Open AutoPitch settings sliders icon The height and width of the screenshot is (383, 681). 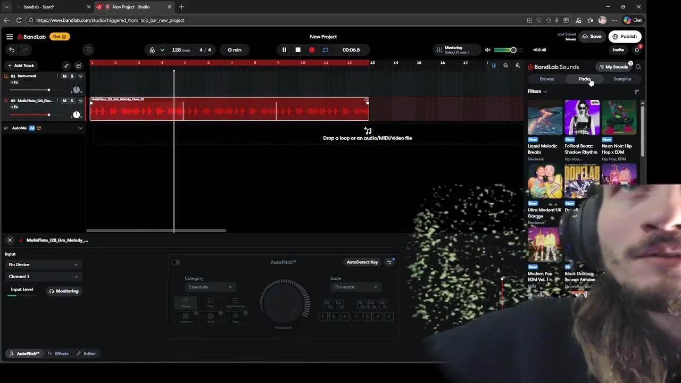click(x=389, y=262)
